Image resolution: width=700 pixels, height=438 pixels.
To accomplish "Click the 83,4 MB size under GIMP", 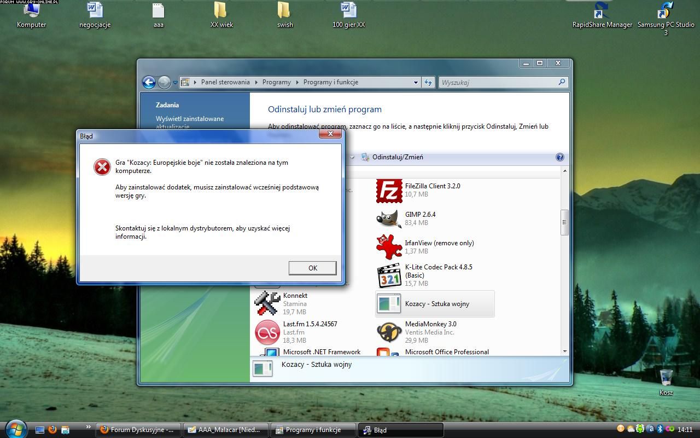I will (416, 223).
